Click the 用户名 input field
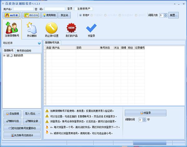 23,9
